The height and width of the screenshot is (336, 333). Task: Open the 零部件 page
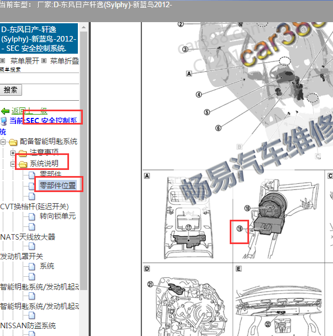(x=51, y=174)
